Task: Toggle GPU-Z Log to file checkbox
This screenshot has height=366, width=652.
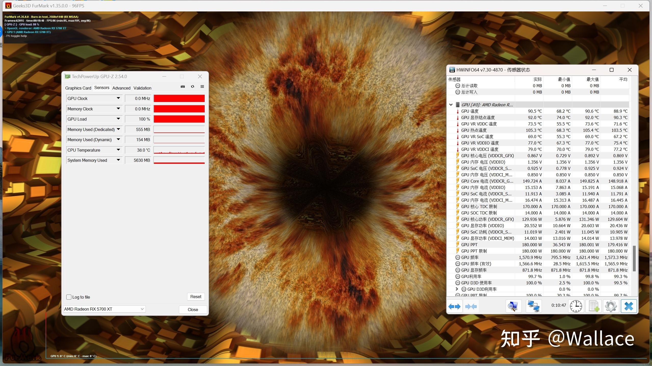Action: [69, 296]
